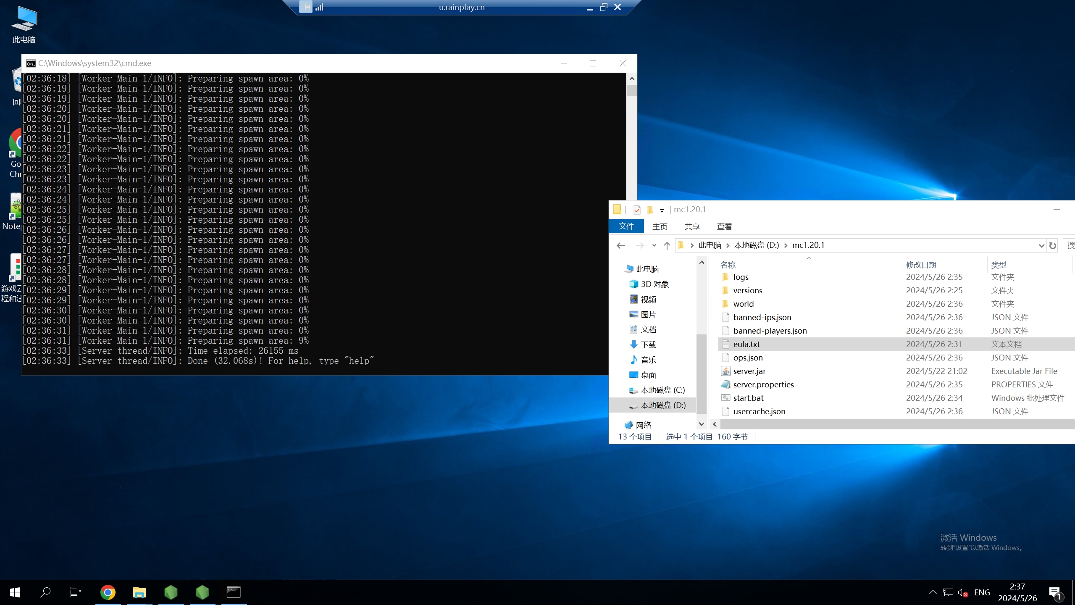Click the cmd window vertical scrollbar thumb
This screenshot has width=1075, height=605.
[x=631, y=91]
